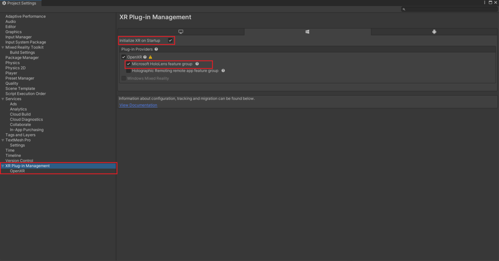The width and height of the screenshot is (499, 261).
Task: Open Audio settings
Action: tap(10, 22)
